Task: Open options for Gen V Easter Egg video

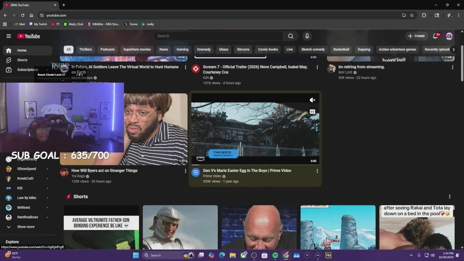Action: 317,171
